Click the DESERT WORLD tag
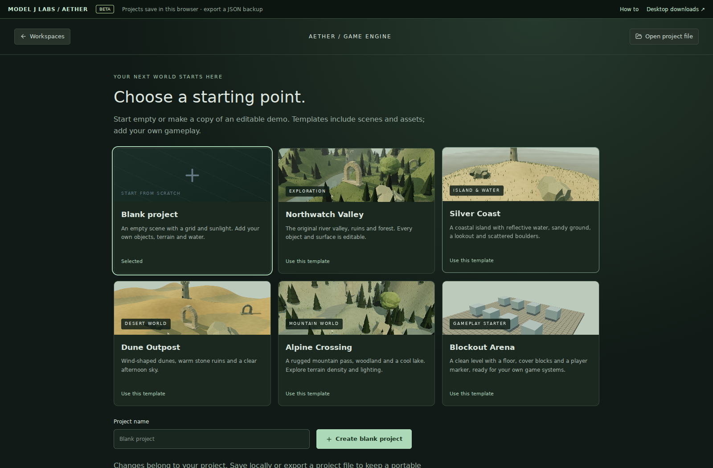The height and width of the screenshot is (468, 713). 146,324
